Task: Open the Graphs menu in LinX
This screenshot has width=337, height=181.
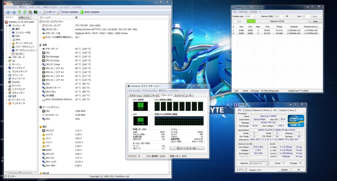Action: (253, 11)
